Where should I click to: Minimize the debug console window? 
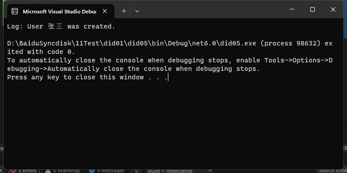click(292, 9)
